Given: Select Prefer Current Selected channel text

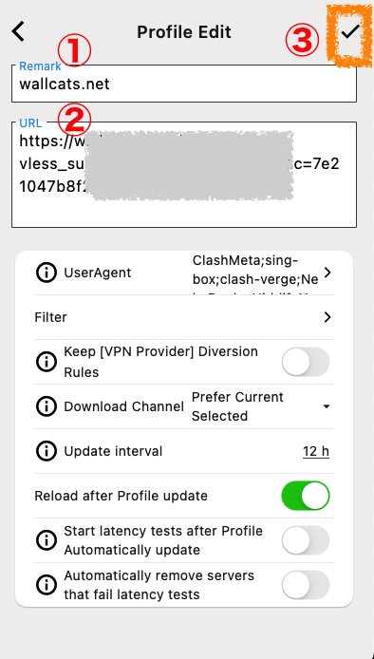Looking at the screenshot, I should (237, 406).
